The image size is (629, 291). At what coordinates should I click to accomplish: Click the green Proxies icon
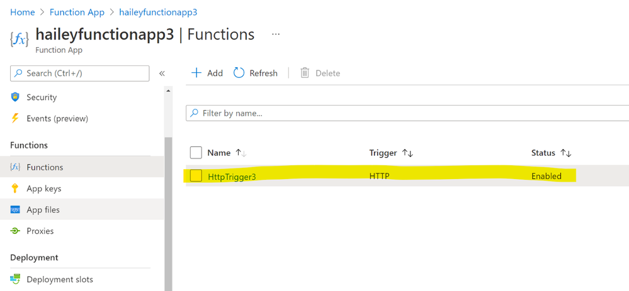tap(15, 231)
